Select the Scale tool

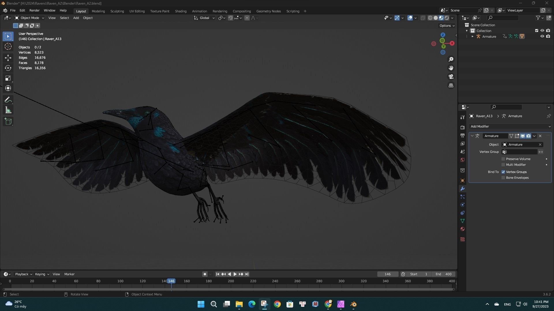pos(8,78)
